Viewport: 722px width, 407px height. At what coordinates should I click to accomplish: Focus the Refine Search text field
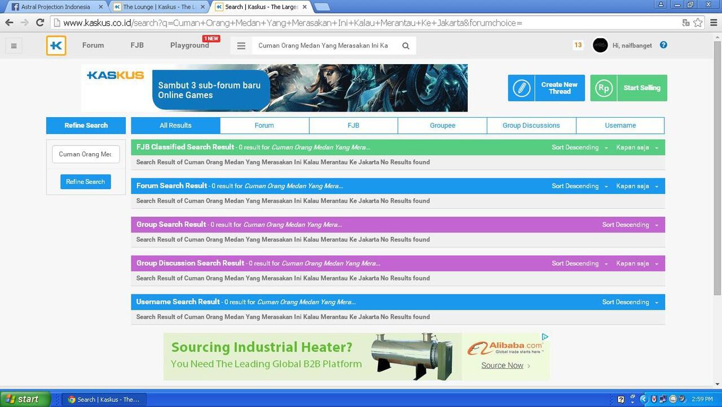86,154
